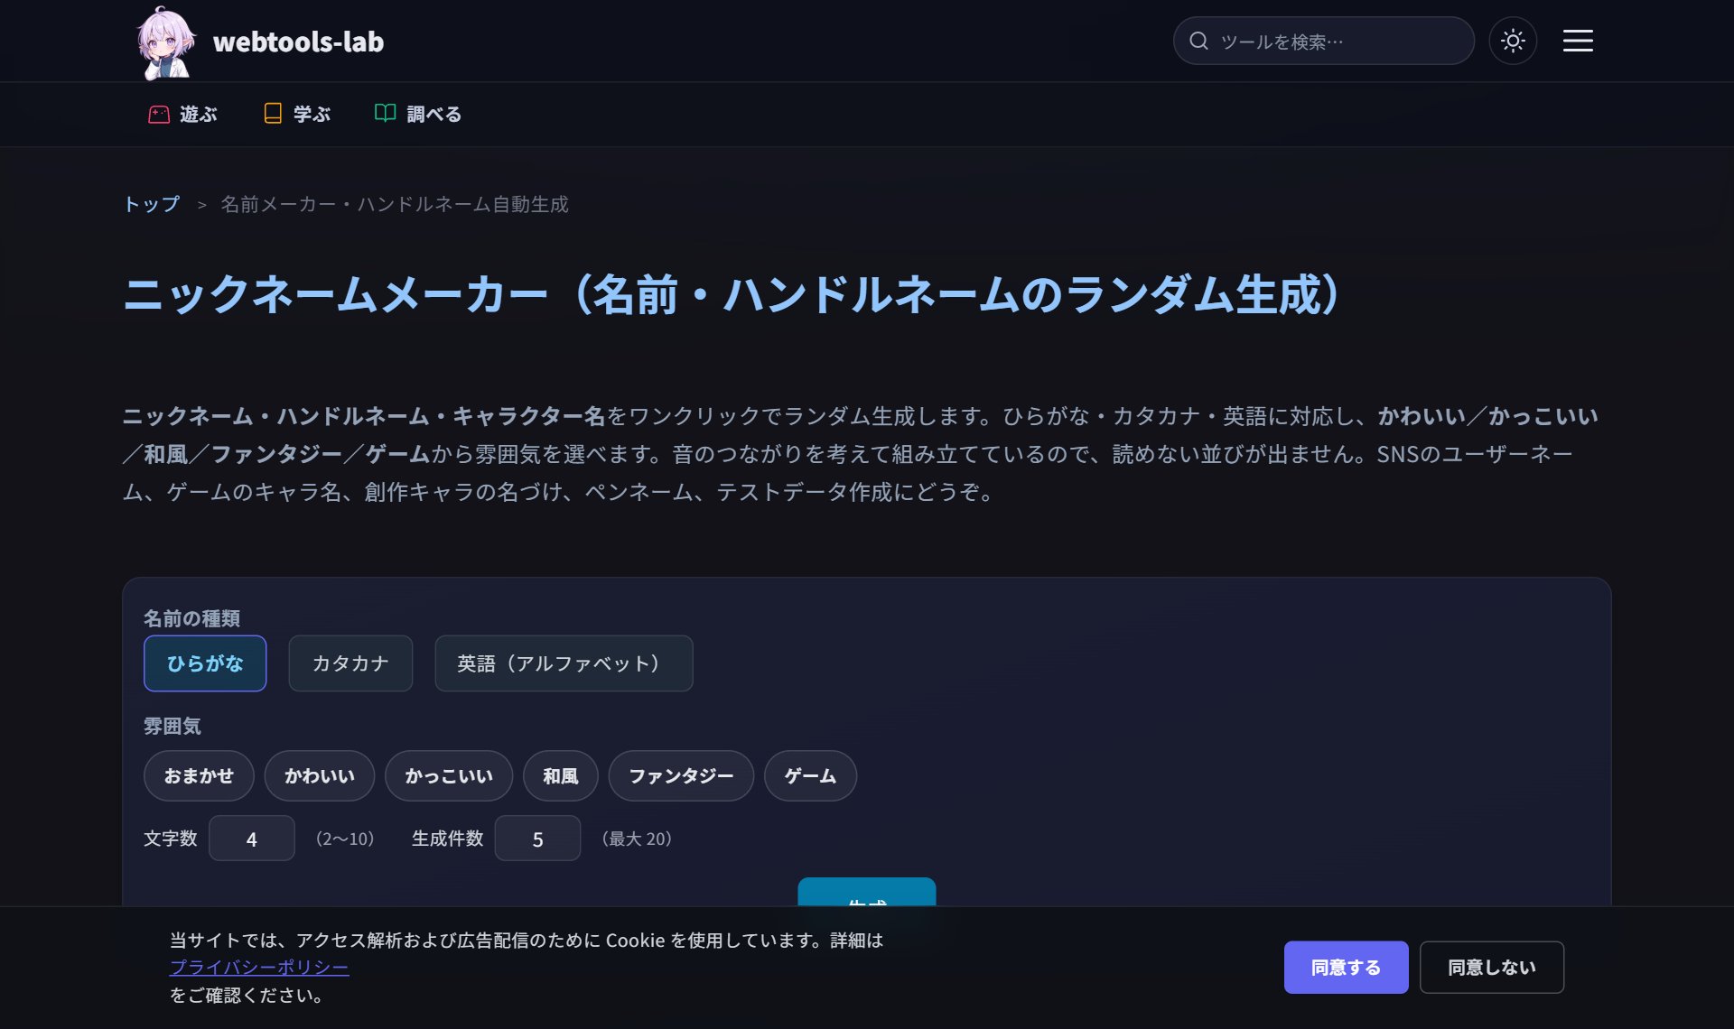Open the 調べる category menu
The image size is (1734, 1029).
point(418,114)
